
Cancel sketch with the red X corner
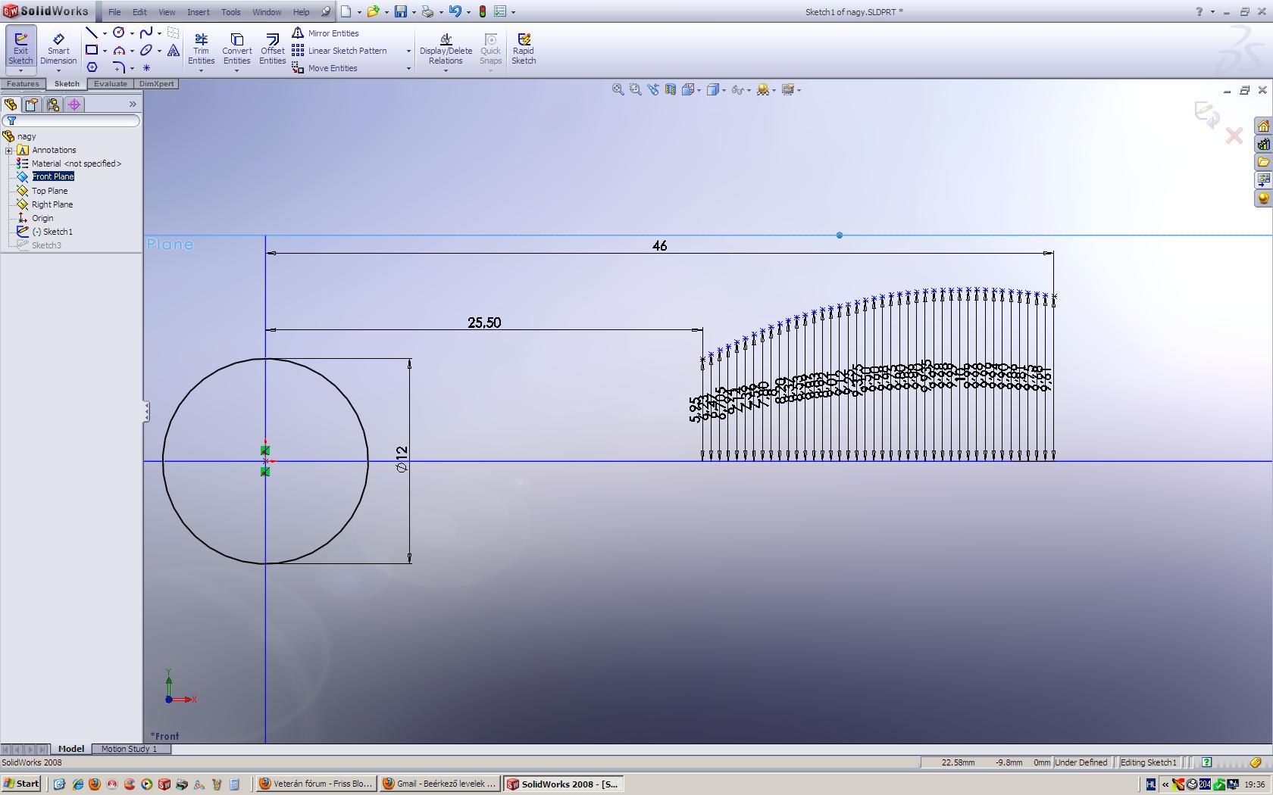1234,136
